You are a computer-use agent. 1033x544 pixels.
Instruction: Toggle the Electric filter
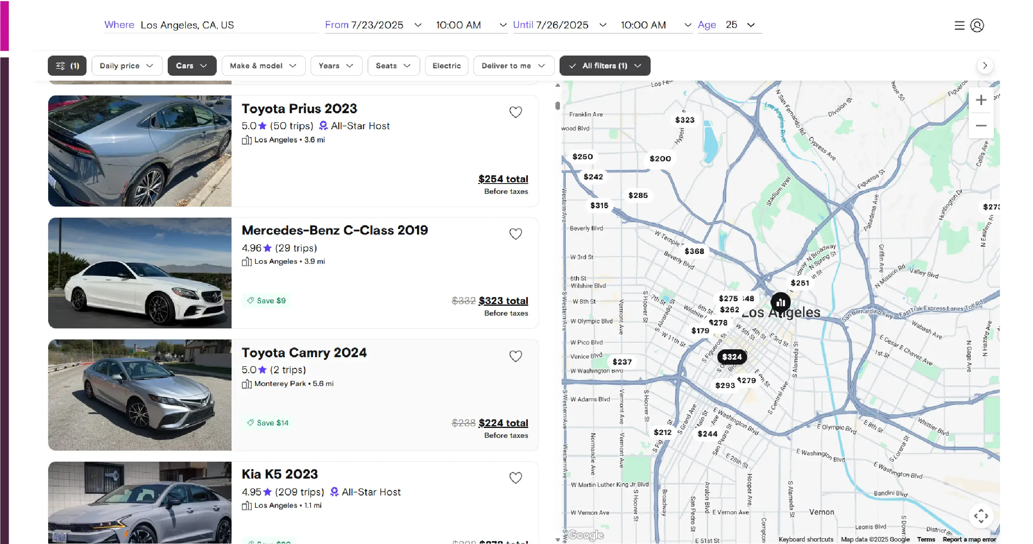click(447, 66)
